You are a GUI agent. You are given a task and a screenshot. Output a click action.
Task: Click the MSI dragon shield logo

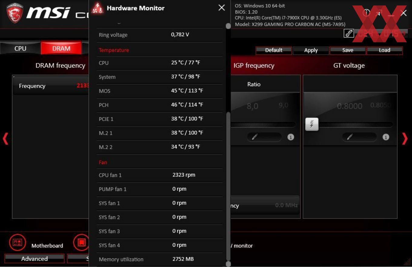point(15,13)
